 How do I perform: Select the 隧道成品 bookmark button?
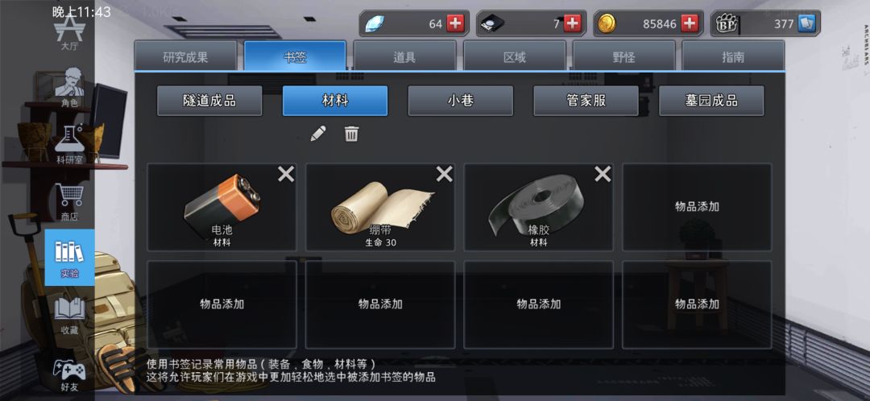(x=209, y=101)
